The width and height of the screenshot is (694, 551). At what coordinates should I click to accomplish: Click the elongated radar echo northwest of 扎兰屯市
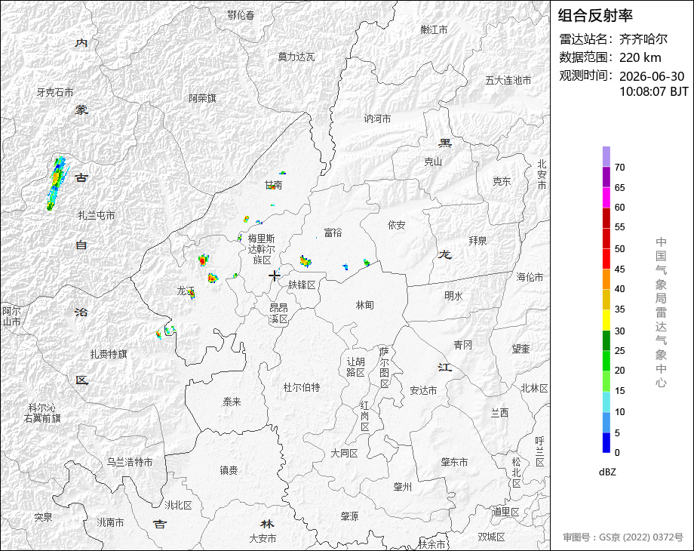pos(57,183)
